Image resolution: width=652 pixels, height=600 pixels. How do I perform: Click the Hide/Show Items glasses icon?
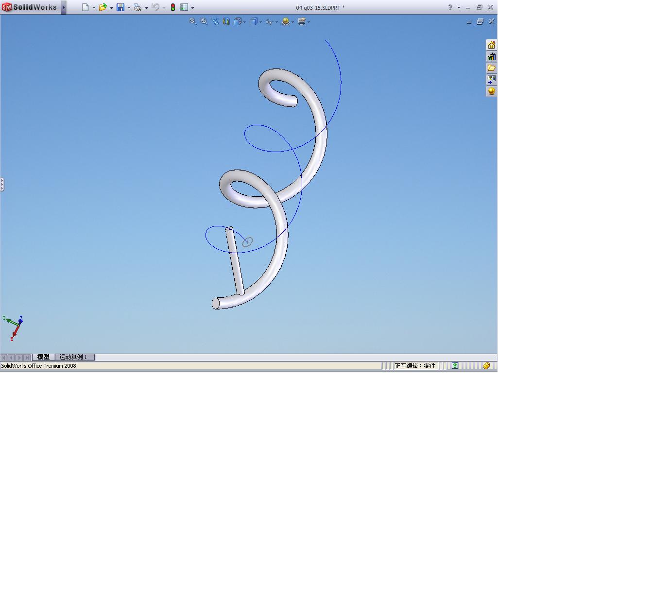point(269,21)
